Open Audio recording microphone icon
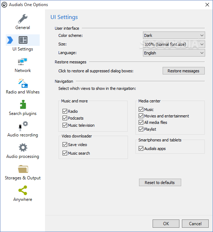Screen dimensions: 213x232 pos(23,126)
